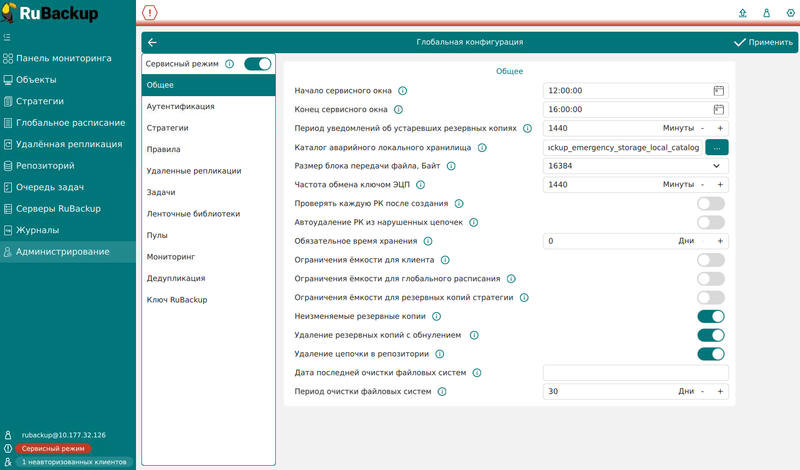Show info for Период уведомлений об устаревших копиях
800x470 pixels.
click(527, 128)
